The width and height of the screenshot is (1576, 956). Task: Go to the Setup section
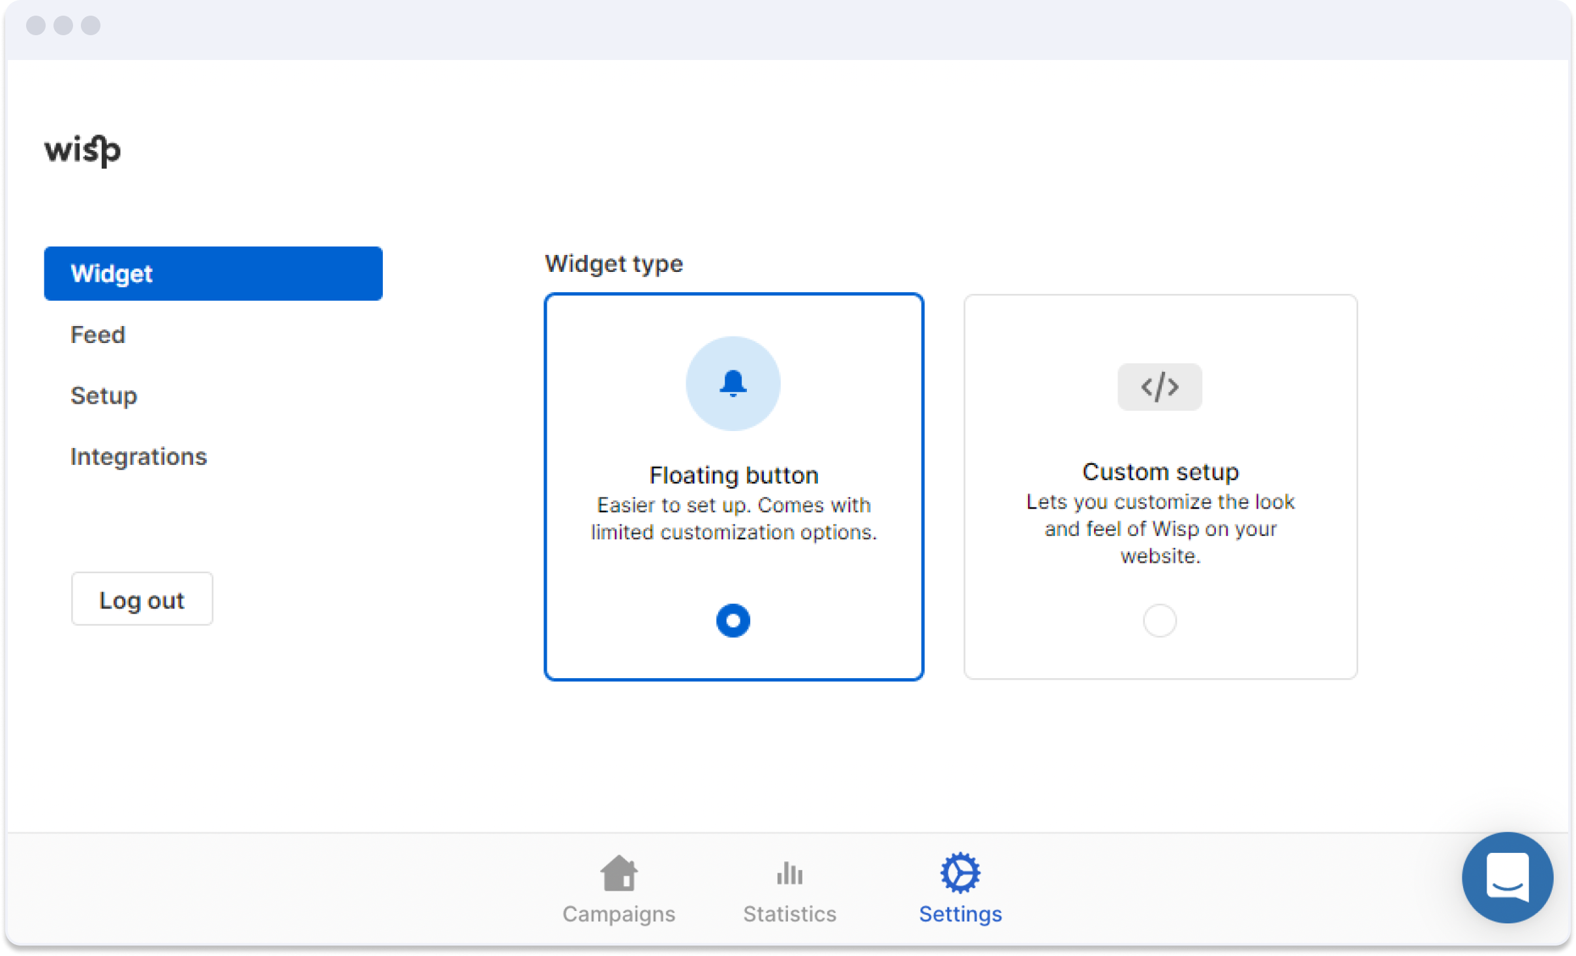[x=104, y=396]
